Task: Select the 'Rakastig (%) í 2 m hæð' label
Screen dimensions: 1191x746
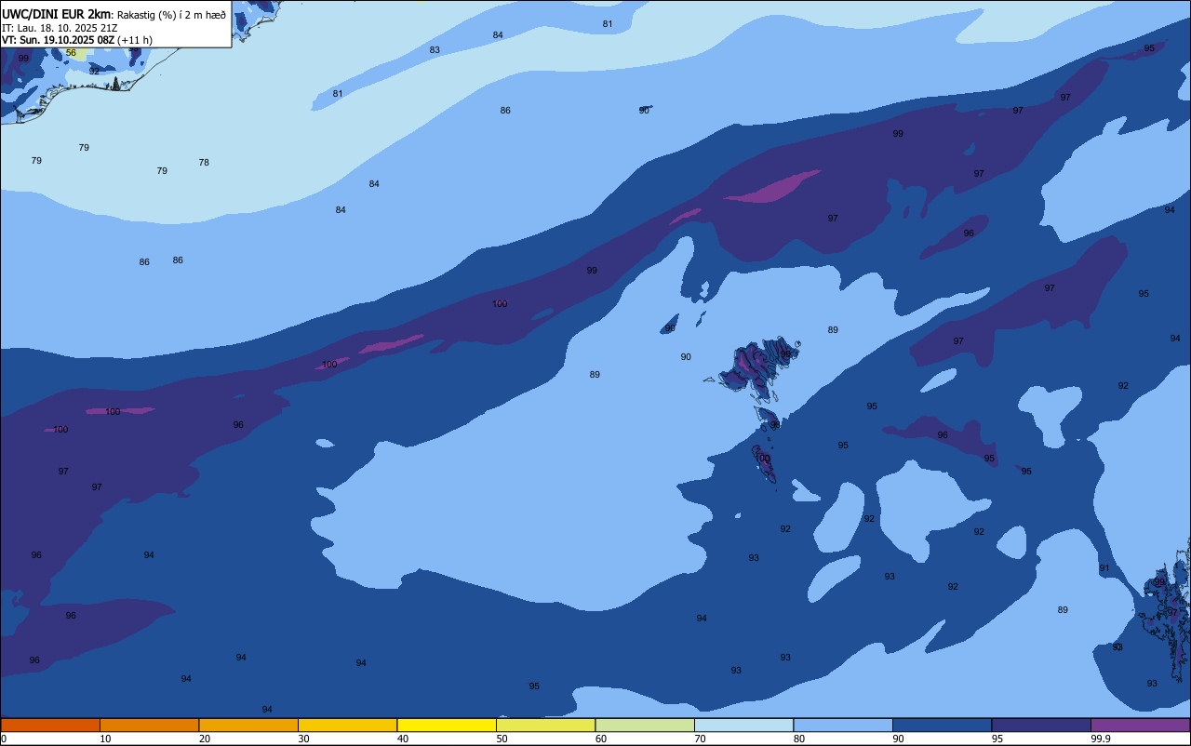Action: (x=170, y=15)
